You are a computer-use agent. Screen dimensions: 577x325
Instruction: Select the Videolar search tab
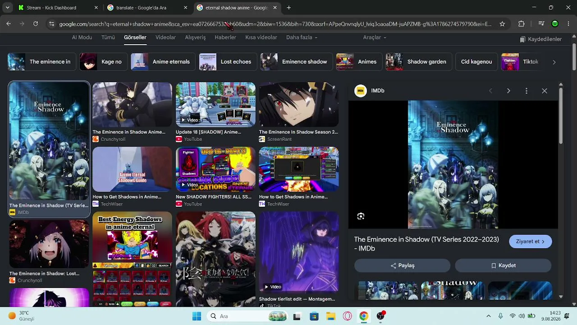pos(165,37)
